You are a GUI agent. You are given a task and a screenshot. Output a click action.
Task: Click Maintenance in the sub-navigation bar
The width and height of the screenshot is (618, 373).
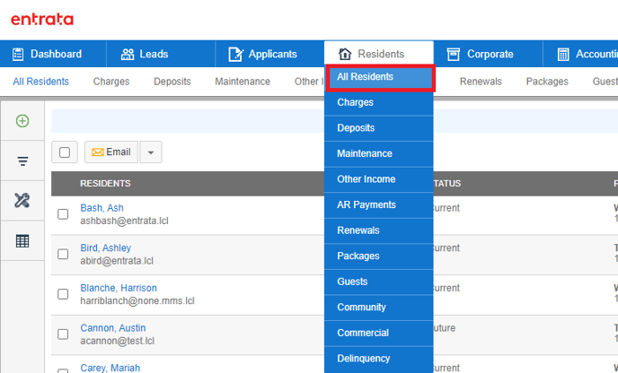pos(243,82)
